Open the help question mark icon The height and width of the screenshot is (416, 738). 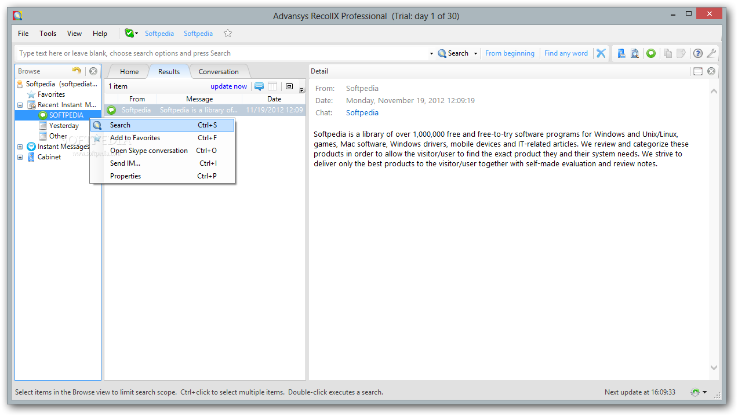pos(698,53)
